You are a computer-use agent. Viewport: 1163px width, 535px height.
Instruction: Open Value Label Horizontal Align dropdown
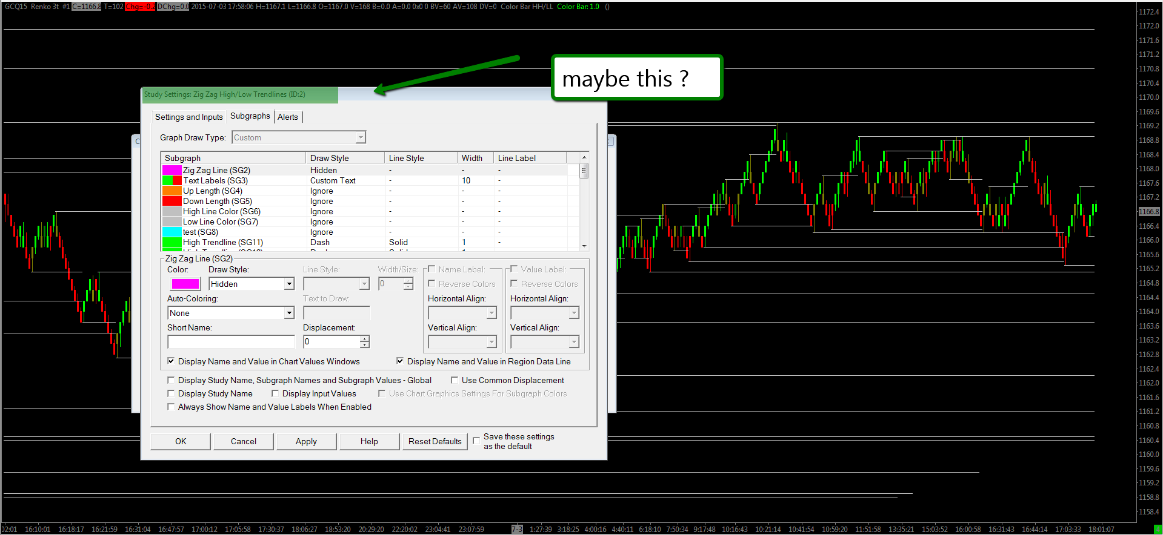click(x=545, y=313)
